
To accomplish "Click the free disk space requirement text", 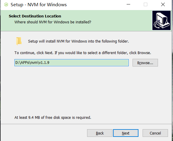I will [53, 117].
